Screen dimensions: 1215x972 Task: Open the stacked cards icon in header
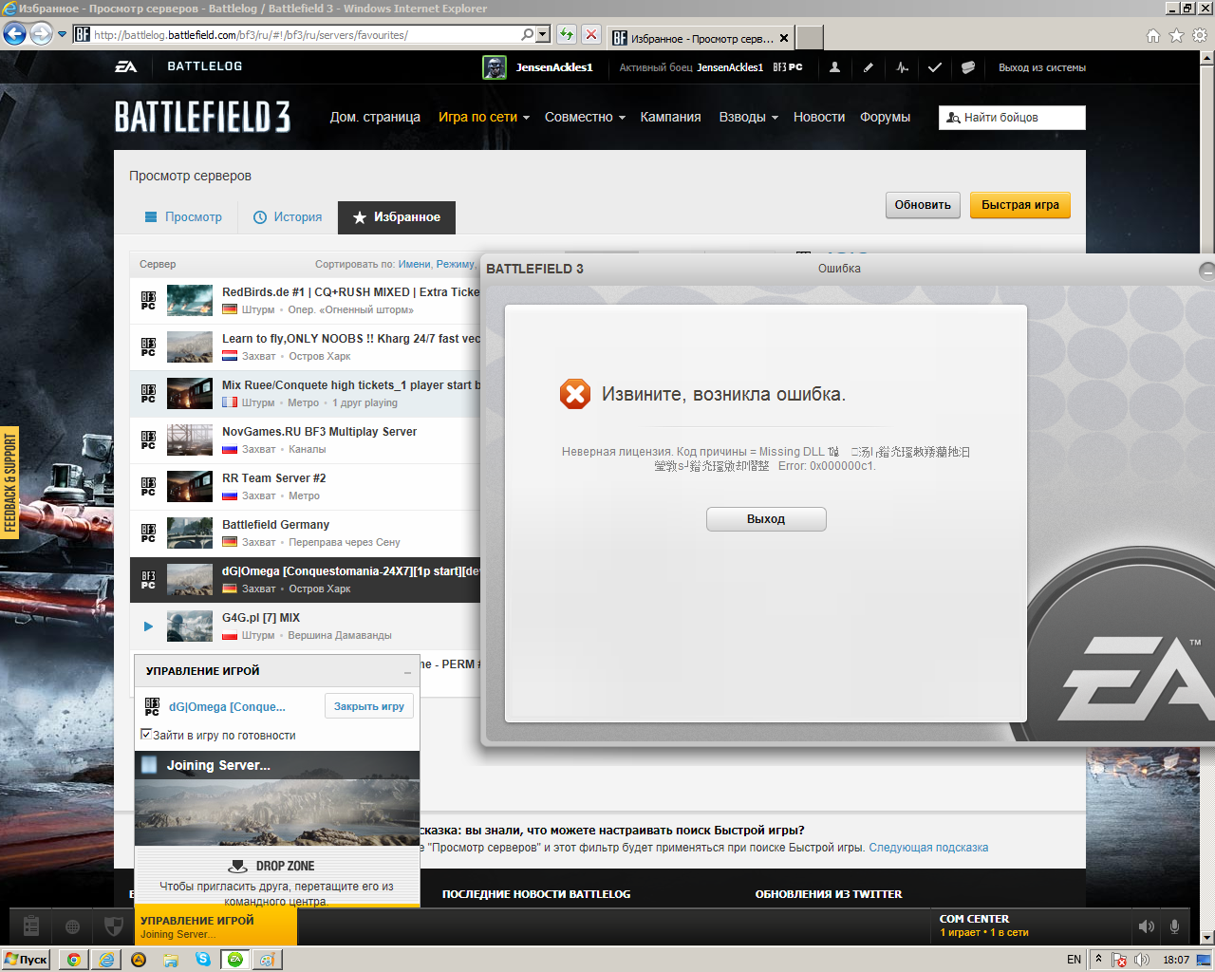pyautogui.click(x=968, y=67)
